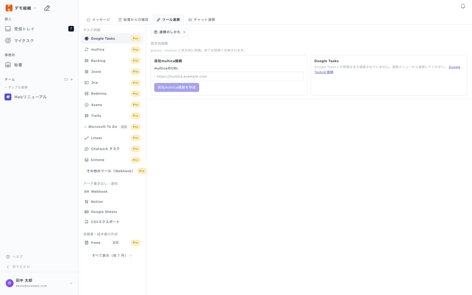472x295 pixels.
Task: Collapse sidebar with 折りたたむ
Action: (x=18, y=267)
